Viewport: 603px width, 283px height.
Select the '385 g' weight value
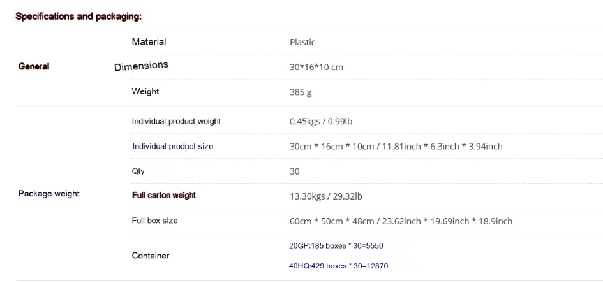pos(301,92)
